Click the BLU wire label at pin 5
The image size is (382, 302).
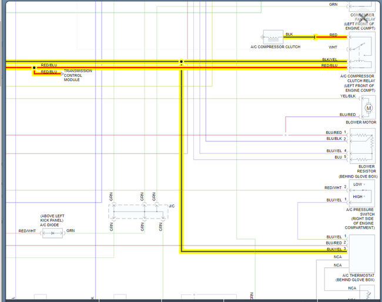[x=338, y=157]
